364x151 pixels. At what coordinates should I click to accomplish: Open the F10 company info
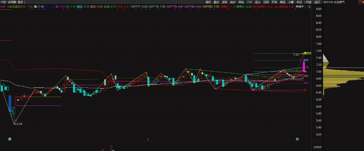pos(250,2)
